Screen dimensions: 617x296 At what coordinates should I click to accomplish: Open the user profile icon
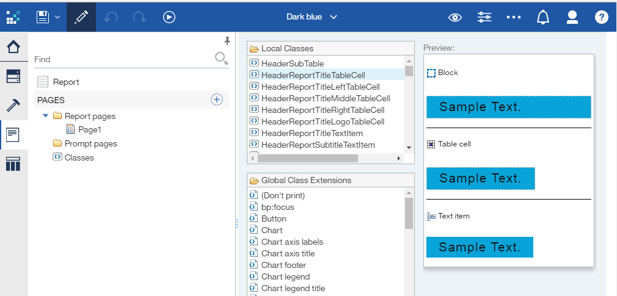pos(572,17)
